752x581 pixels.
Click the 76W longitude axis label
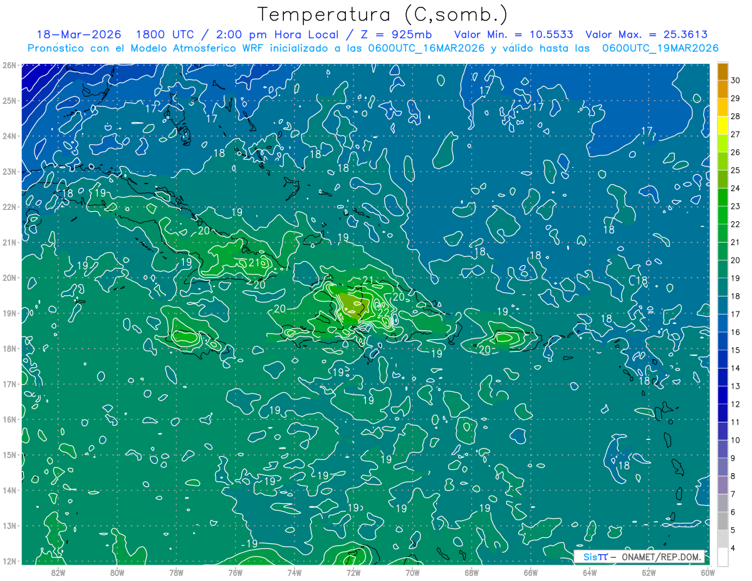tap(236, 573)
